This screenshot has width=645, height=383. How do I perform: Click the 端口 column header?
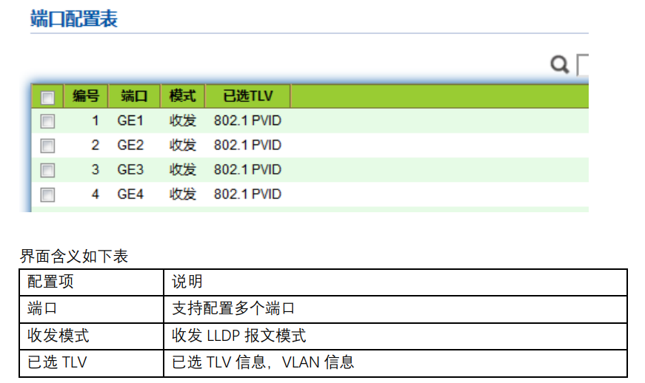tap(134, 96)
